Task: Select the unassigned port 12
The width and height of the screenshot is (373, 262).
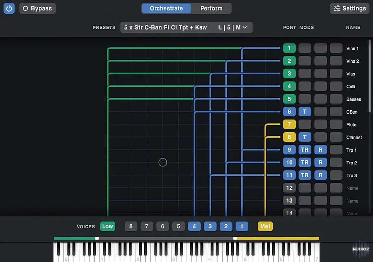Action: click(289, 188)
